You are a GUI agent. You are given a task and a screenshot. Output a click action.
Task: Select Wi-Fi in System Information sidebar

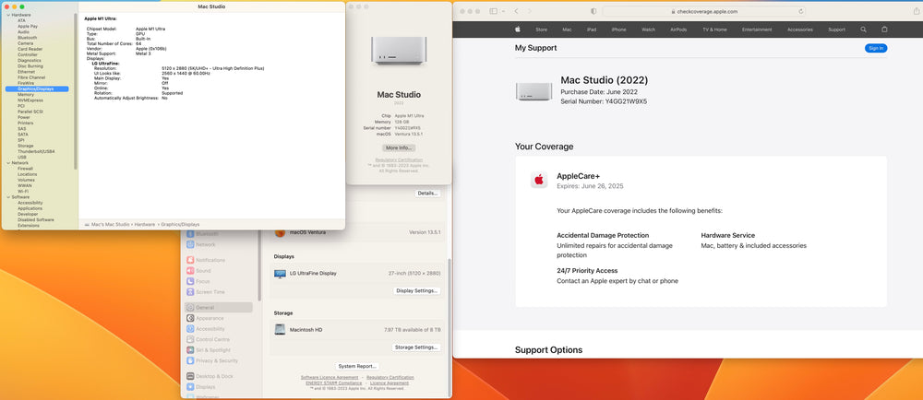pos(23,192)
